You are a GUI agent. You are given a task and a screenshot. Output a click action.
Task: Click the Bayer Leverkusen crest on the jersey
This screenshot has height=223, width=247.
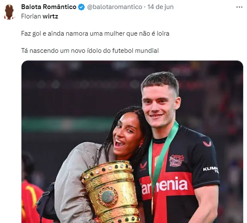pos(177,161)
